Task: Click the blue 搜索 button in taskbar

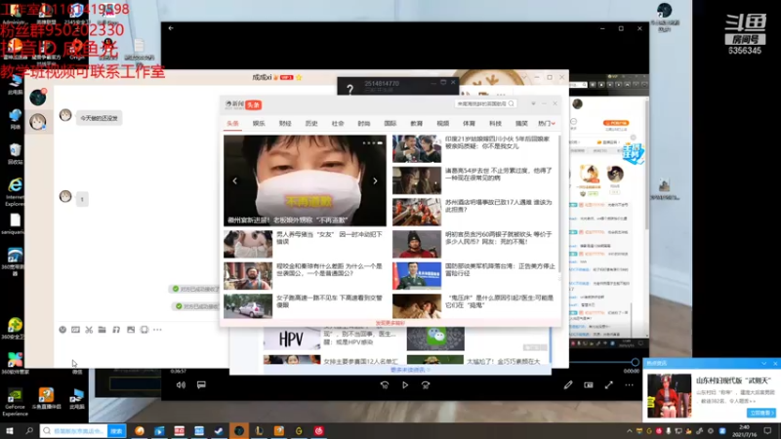Action: [116, 430]
